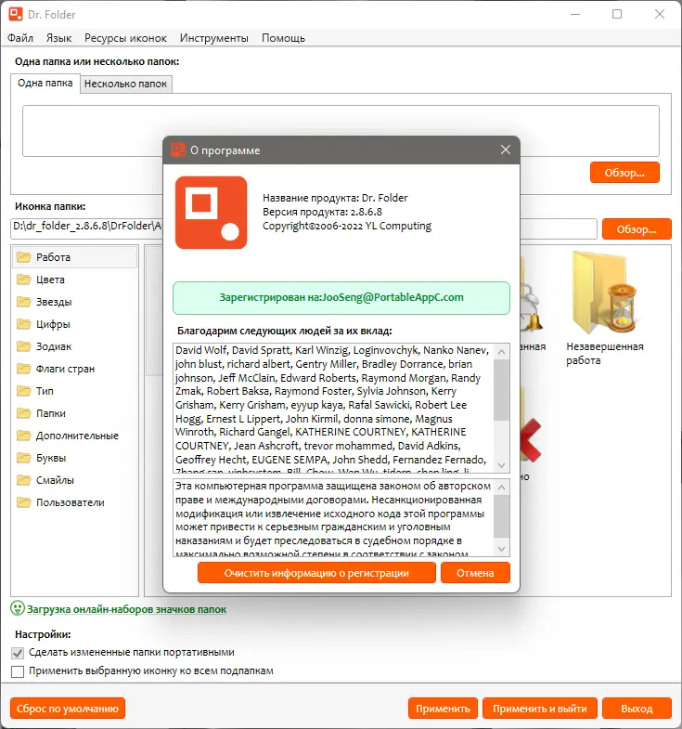Click the Dr. Folder title bar icon
The height and width of the screenshot is (729, 682).
click(x=16, y=15)
